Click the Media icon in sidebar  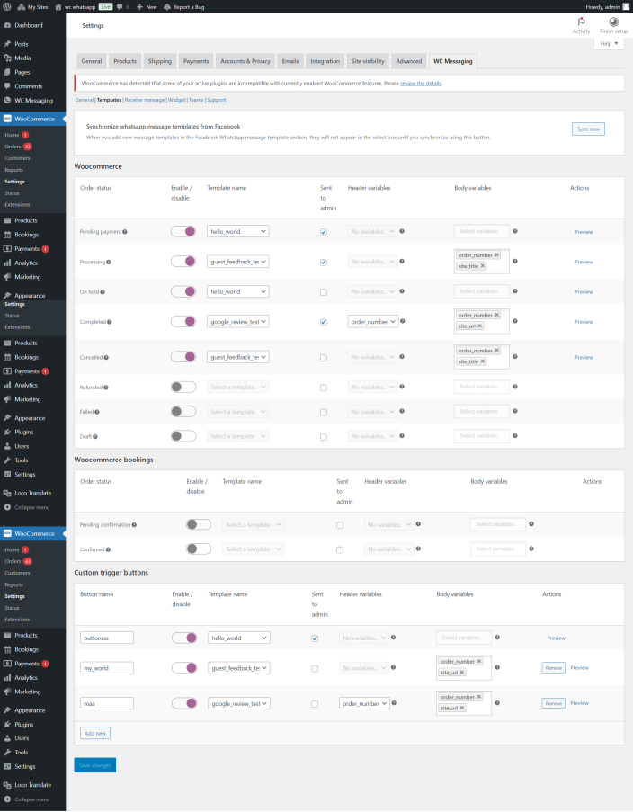[x=8, y=58]
